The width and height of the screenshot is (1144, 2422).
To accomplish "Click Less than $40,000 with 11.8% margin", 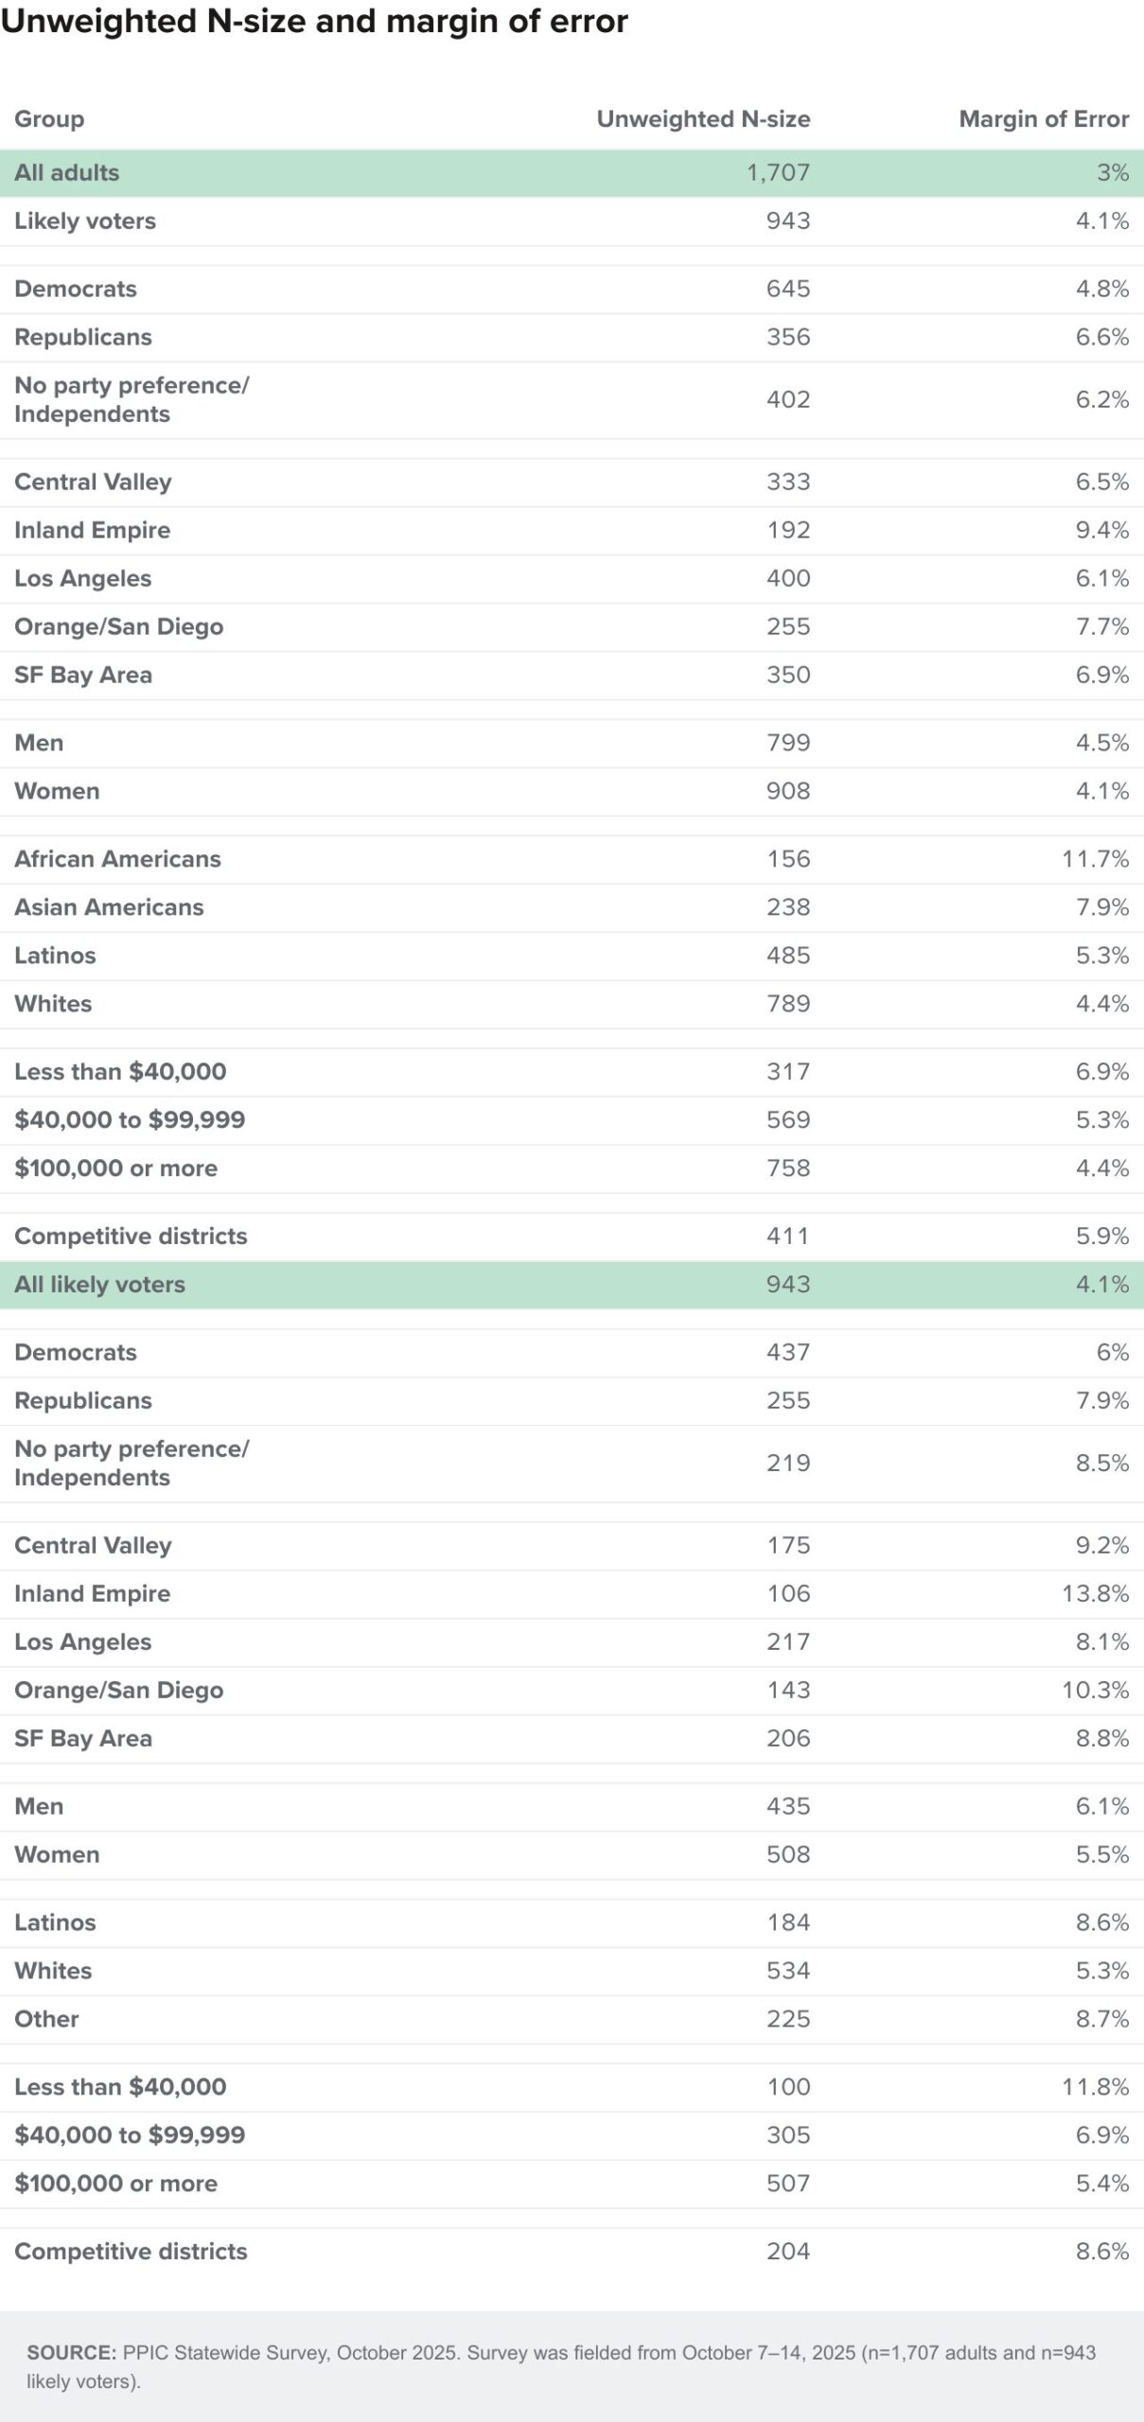I will 120,2087.
